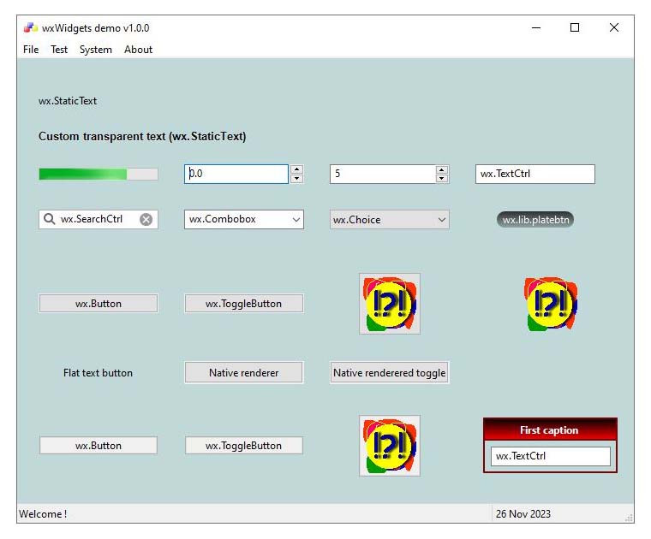Click the wxWidgets app icon in the title bar
Image resolution: width=651 pixels, height=539 pixels.
30,27
